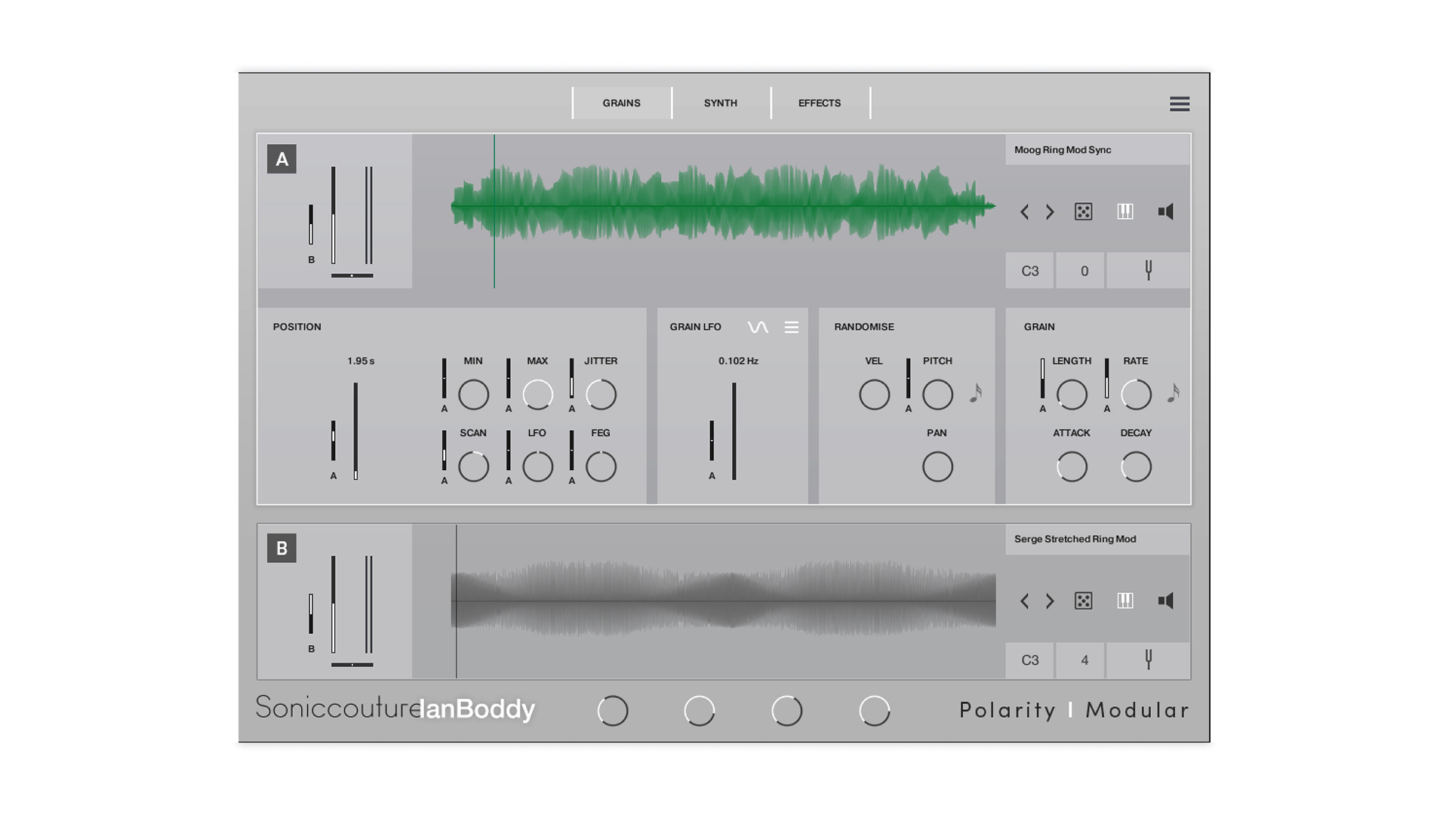Image resolution: width=1449 pixels, height=815 pixels.
Task: Open the top-right hamburger menu
Action: (1179, 103)
